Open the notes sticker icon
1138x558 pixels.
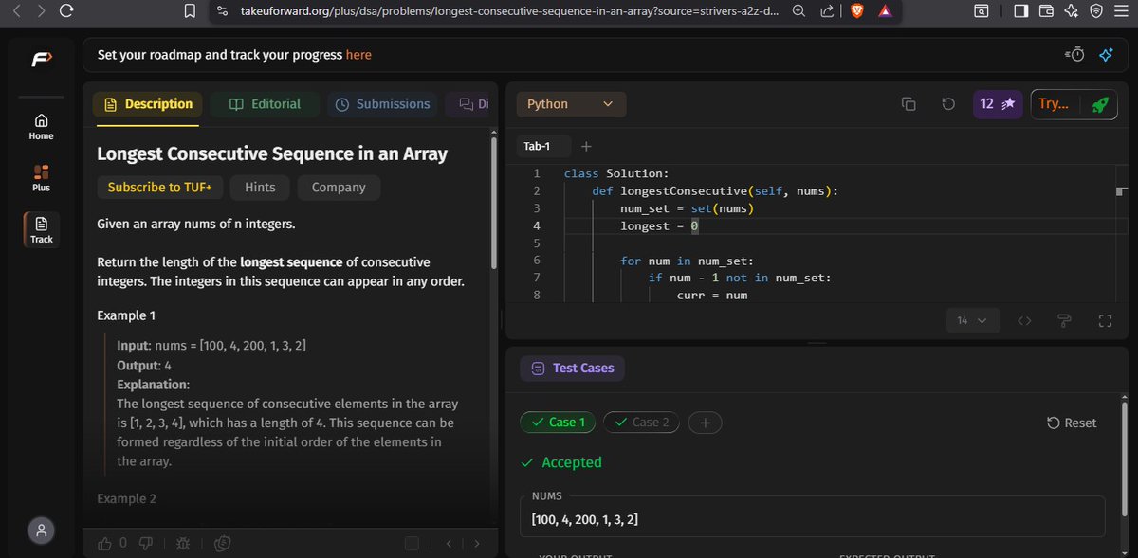pos(223,544)
